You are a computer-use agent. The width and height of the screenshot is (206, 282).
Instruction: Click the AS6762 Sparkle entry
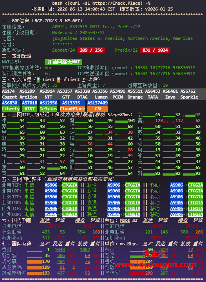click(189, 94)
